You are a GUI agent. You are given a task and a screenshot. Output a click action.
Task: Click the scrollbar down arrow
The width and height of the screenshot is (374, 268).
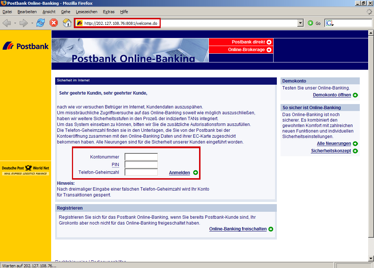tap(371, 259)
